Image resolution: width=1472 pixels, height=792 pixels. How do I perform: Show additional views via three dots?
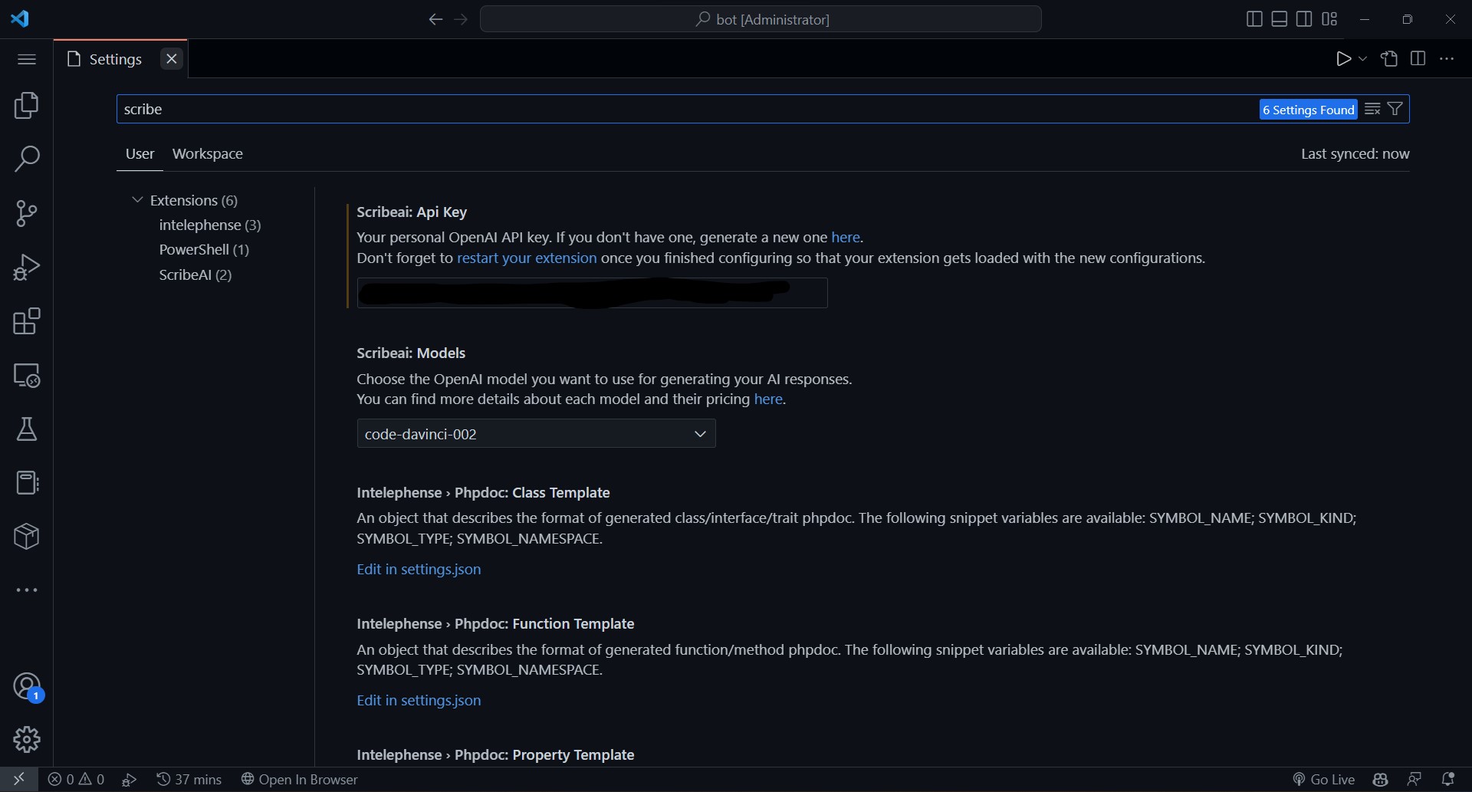[x=27, y=590]
